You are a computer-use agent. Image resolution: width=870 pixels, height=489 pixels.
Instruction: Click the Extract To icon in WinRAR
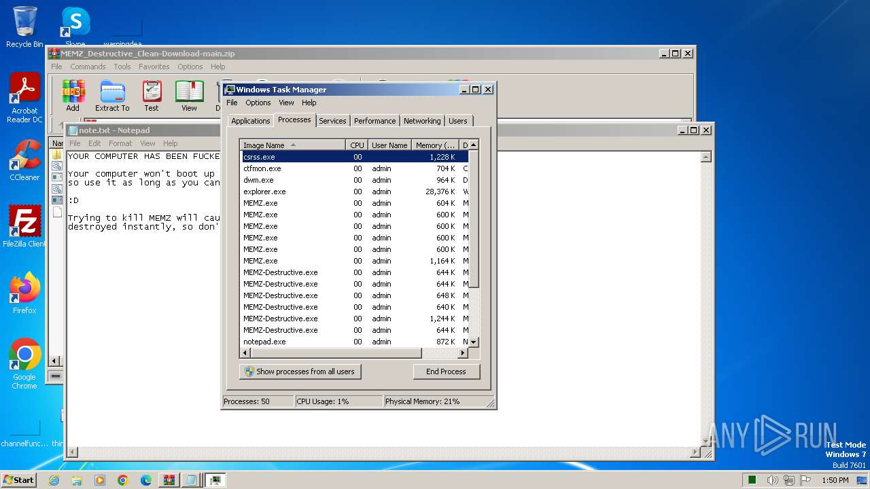point(112,96)
